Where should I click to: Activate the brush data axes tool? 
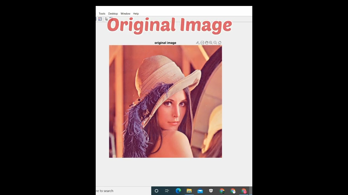198,43
